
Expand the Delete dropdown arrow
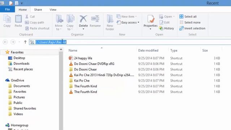[83, 29]
